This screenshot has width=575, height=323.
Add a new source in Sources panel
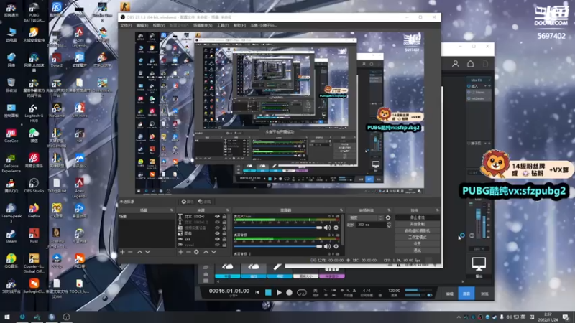point(181,252)
